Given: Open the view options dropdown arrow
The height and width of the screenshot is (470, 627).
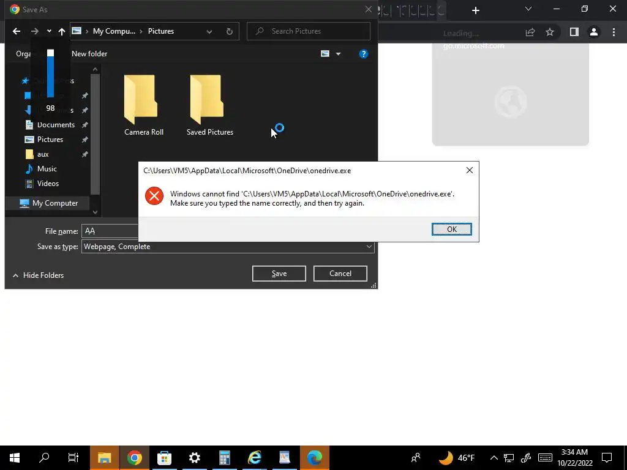Looking at the screenshot, I should pos(338,54).
